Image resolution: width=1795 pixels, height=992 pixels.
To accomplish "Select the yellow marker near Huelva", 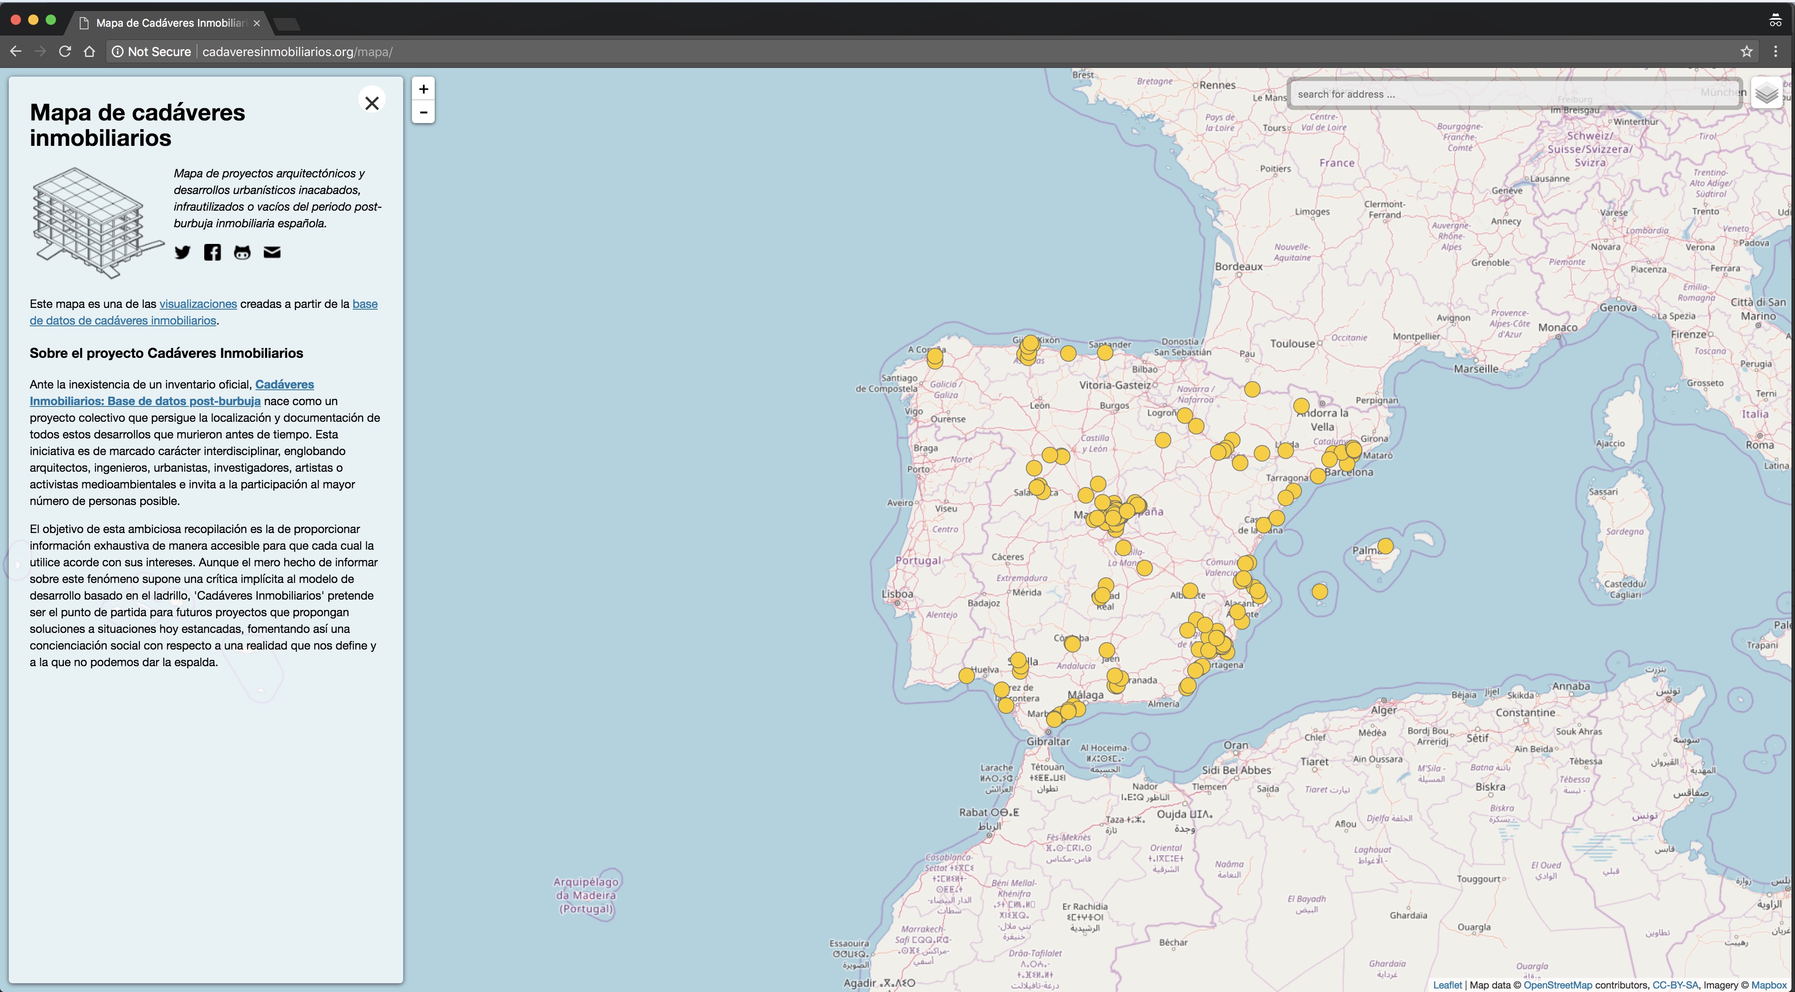I will coord(966,675).
